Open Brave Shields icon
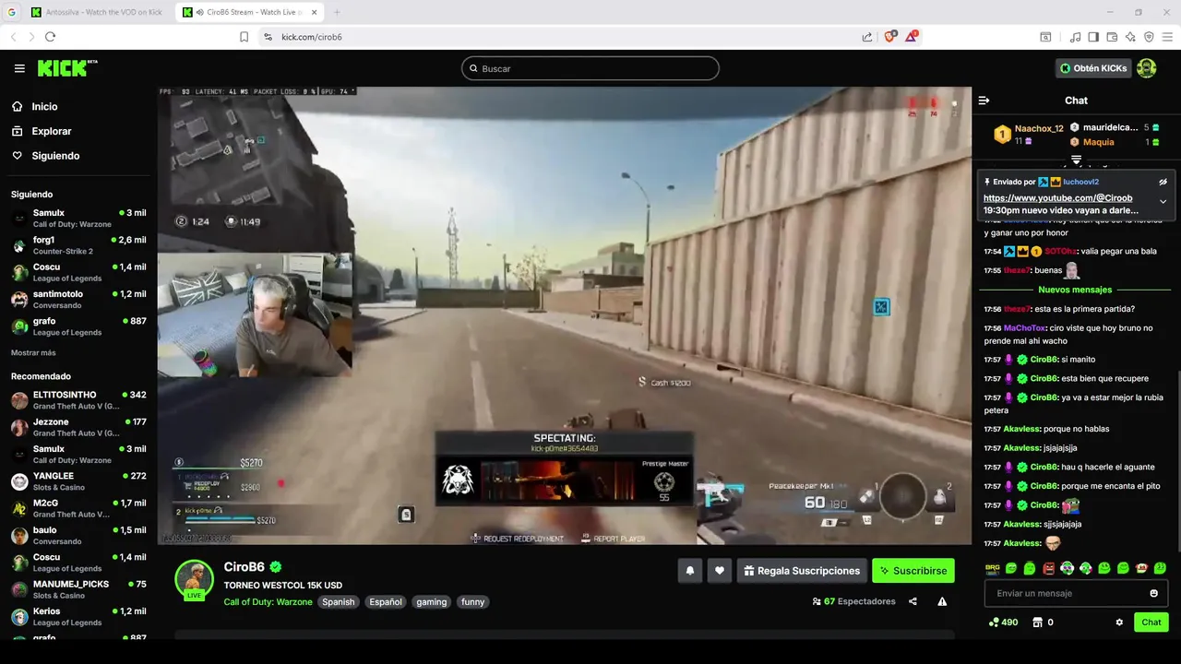The width and height of the screenshot is (1181, 664). pyautogui.click(x=890, y=37)
